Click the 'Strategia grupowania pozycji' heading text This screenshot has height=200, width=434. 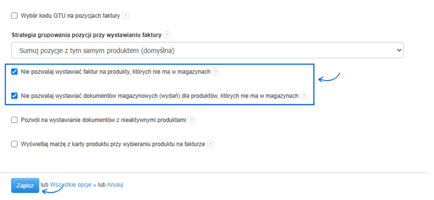coord(86,35)
